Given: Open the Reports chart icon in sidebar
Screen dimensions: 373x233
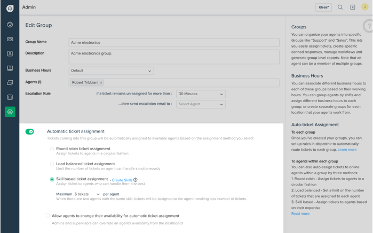Looking at the screenshot, I should pyautogui.click(x=10, y=97).
